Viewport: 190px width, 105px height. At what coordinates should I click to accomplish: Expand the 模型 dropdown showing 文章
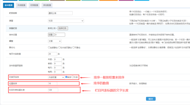coord(55,41)
